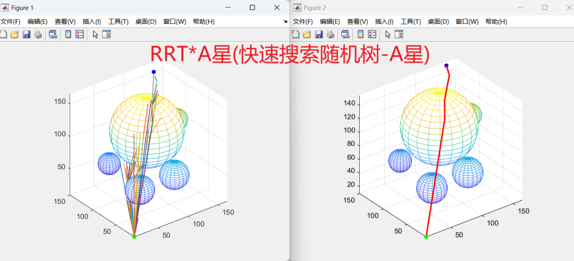Click green start point in Figure 1 plot

134,237
